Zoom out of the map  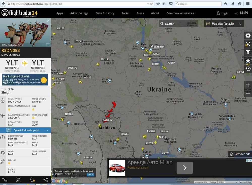tap(248, 93)
